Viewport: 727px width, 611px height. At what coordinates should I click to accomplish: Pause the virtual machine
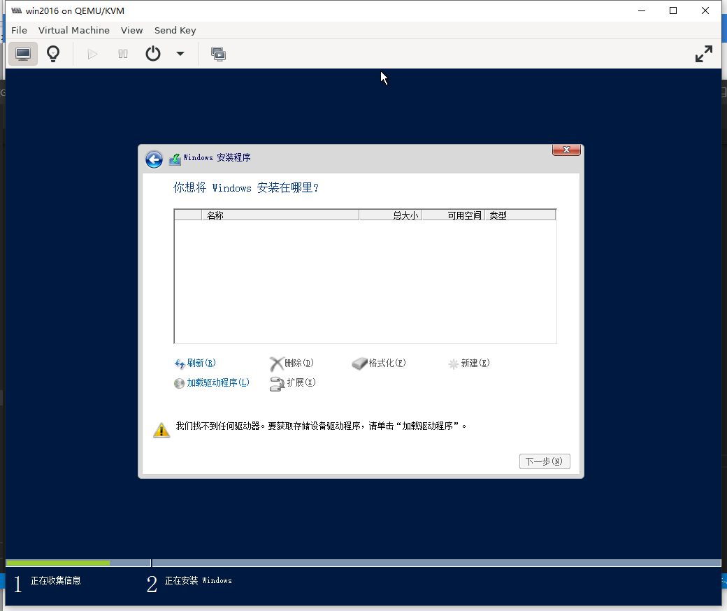click(123, 54)
